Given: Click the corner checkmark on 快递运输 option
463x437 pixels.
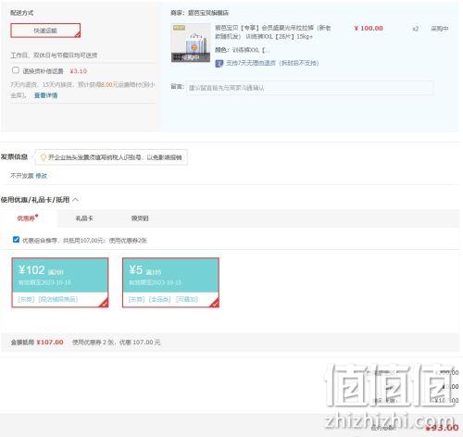Looking at the screenshot, I should (78, 35).
